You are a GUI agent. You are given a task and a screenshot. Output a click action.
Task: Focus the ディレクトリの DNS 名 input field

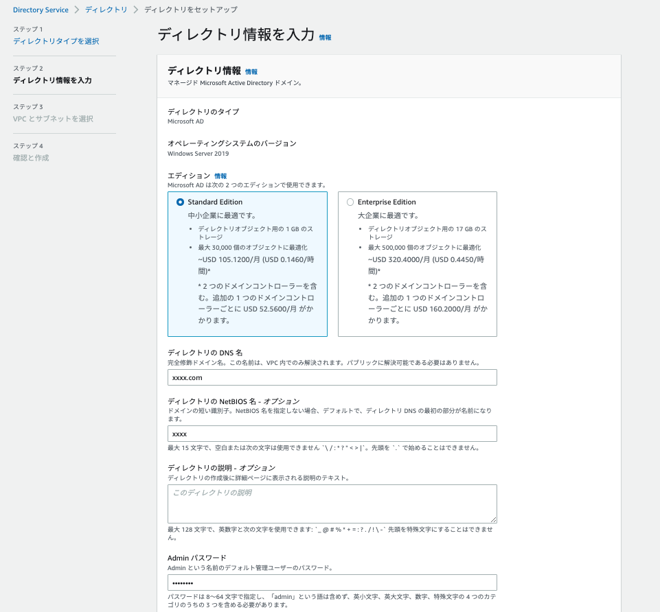[332, 377]
